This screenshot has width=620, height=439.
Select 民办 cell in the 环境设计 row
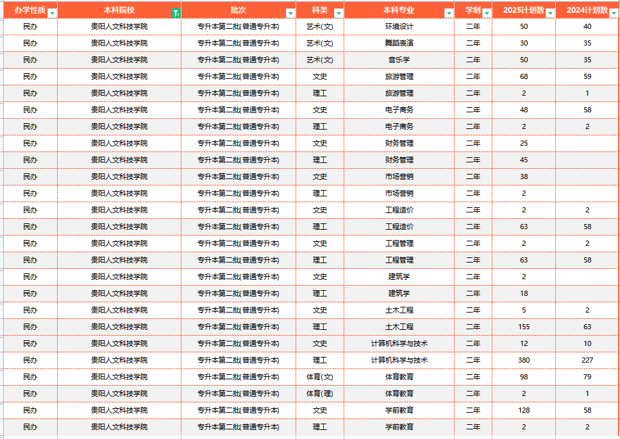point(30,26)
